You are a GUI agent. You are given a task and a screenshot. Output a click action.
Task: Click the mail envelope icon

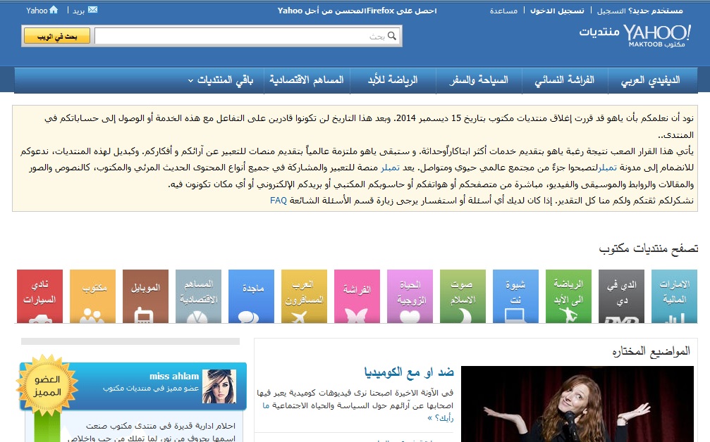click(x=93, y=9)
